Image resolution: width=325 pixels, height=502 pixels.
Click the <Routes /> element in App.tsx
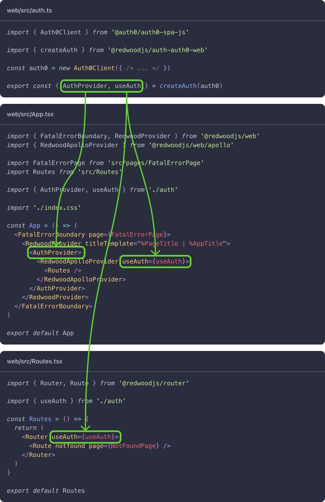point(62,271)
